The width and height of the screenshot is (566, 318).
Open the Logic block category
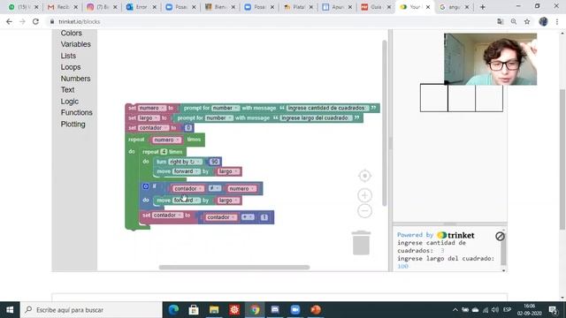pyautogui.click(x=69, y=102)
